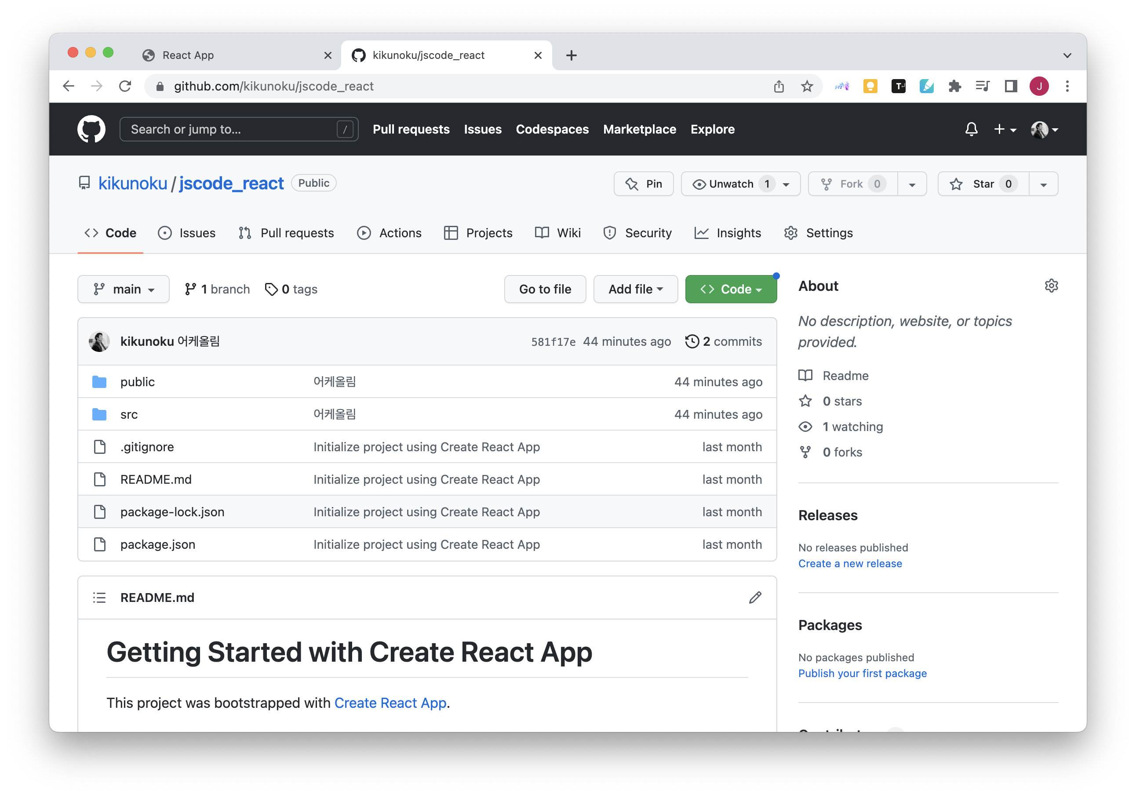Toggle Unwatch for this repository
Image resolution: width=1136 pixels, height=797 pixels.
tap(732, 183)
